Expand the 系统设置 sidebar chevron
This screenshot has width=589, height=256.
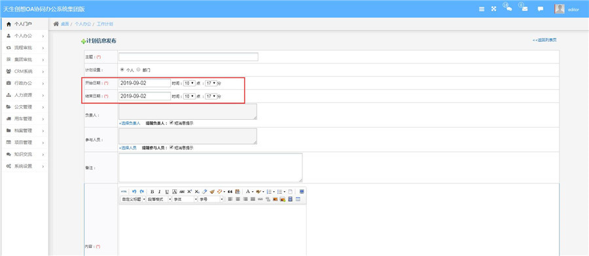(43, 166)
